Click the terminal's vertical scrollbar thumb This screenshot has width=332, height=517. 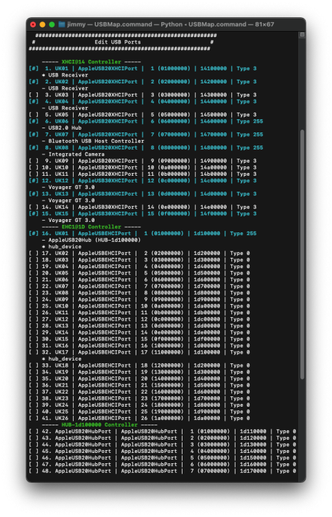click(302, 255)
